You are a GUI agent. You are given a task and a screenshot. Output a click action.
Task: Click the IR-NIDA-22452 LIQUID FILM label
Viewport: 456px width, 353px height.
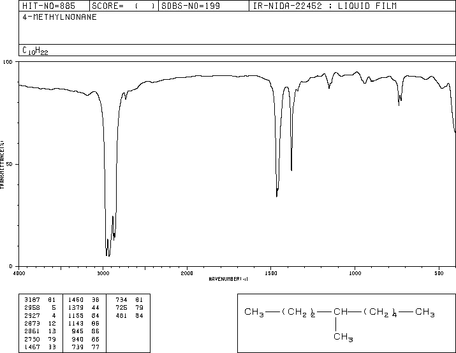pyautogui.click(x=325, y=6)
